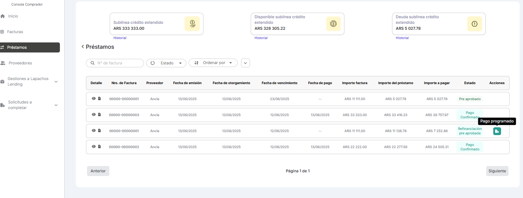Open document icon for invoice 00000-00000002
Screen dimensions: 523x198
(x=99, y=147)
